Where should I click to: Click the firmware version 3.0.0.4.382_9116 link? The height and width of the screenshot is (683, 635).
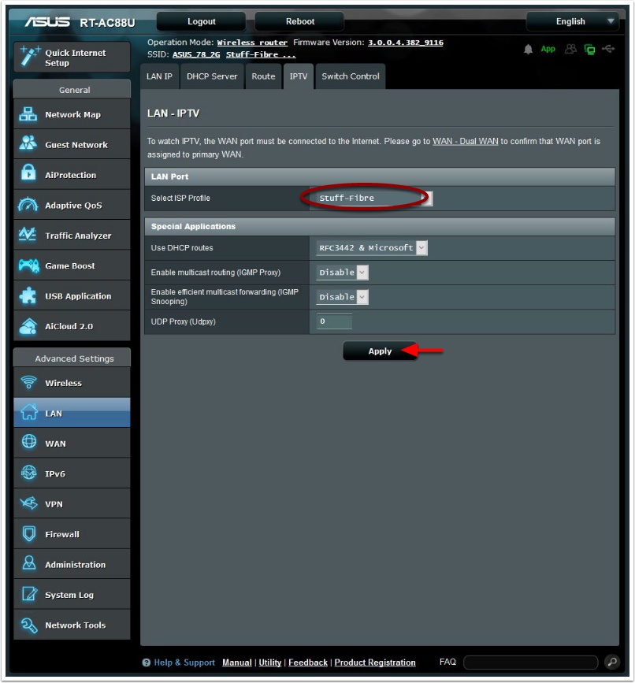tap(406, 43)
